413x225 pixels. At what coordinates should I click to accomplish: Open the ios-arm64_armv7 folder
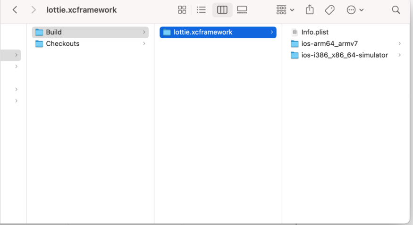(x=346, y=44)
